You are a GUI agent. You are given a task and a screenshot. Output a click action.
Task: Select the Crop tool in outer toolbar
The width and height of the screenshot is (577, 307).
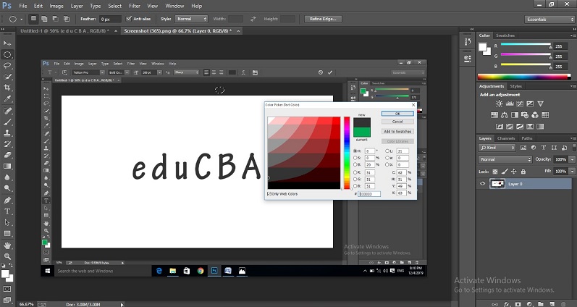click(x=7, y=88)
